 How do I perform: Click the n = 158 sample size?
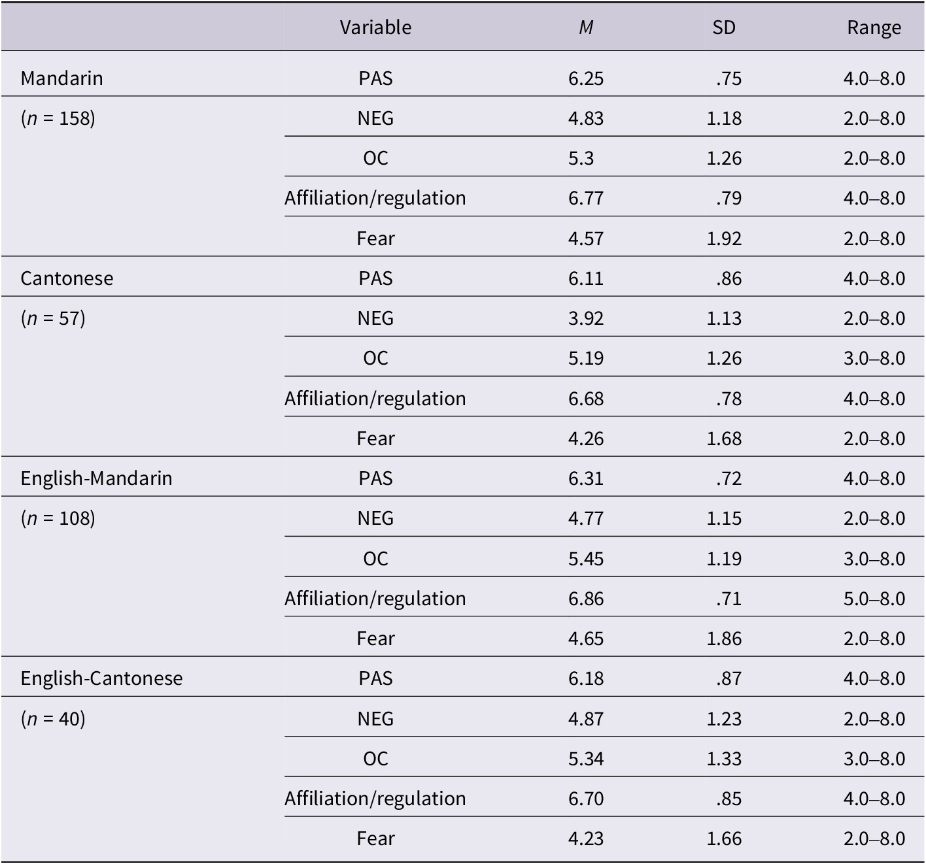pyautogui.click(x=58, y=118)
